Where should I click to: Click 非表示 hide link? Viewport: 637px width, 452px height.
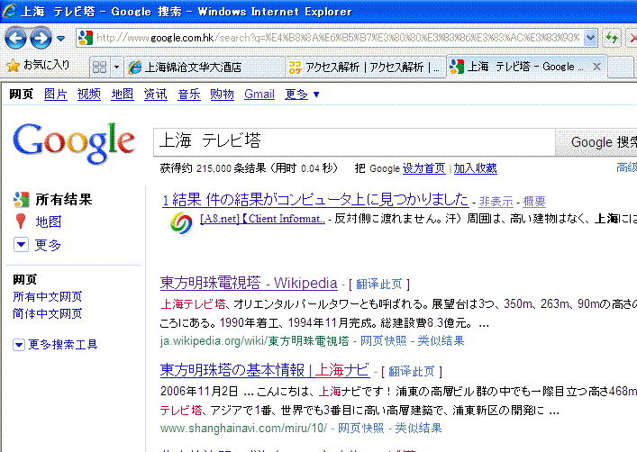coord(496,202)
